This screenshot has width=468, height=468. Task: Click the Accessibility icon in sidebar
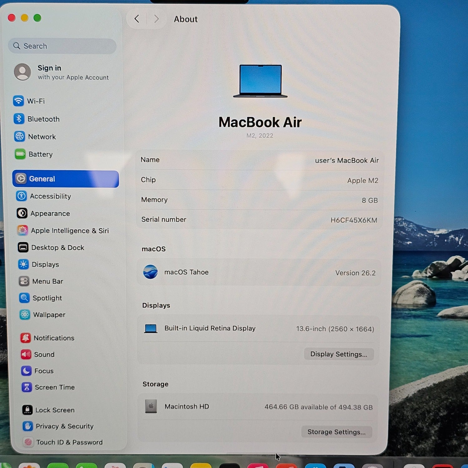(22, 196)
